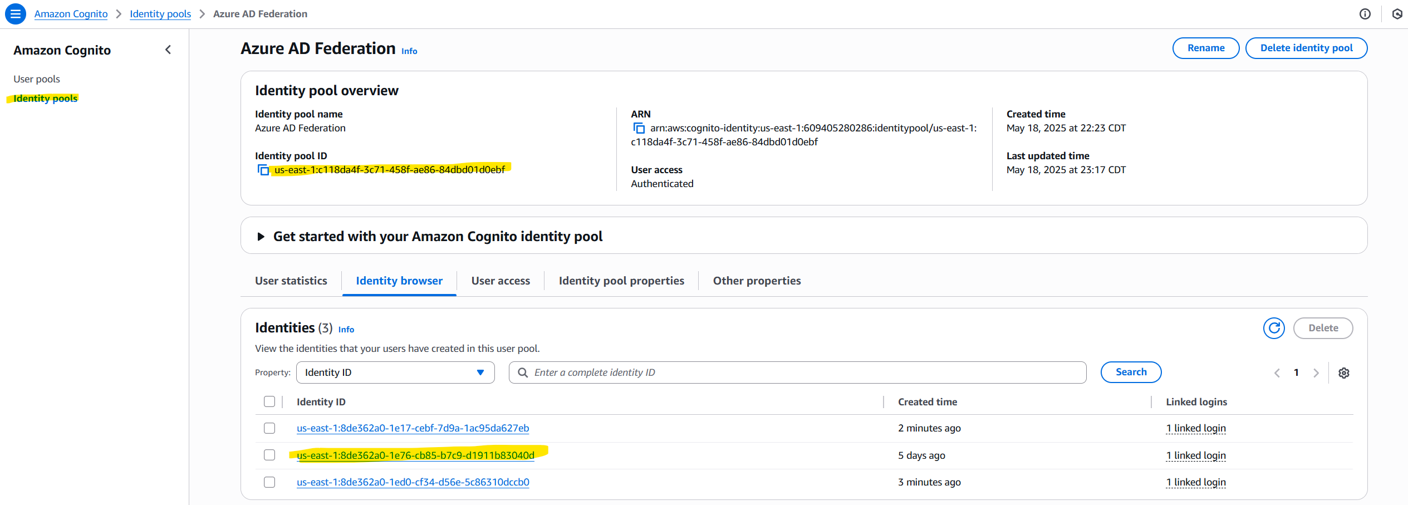1408x505 pixels.
Task: Go to Amazon Cognito breadcrumb link
Action: point(71,14)
